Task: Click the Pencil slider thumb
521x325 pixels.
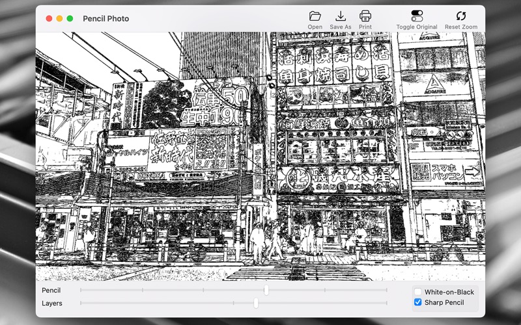Action: click(266, 290)
